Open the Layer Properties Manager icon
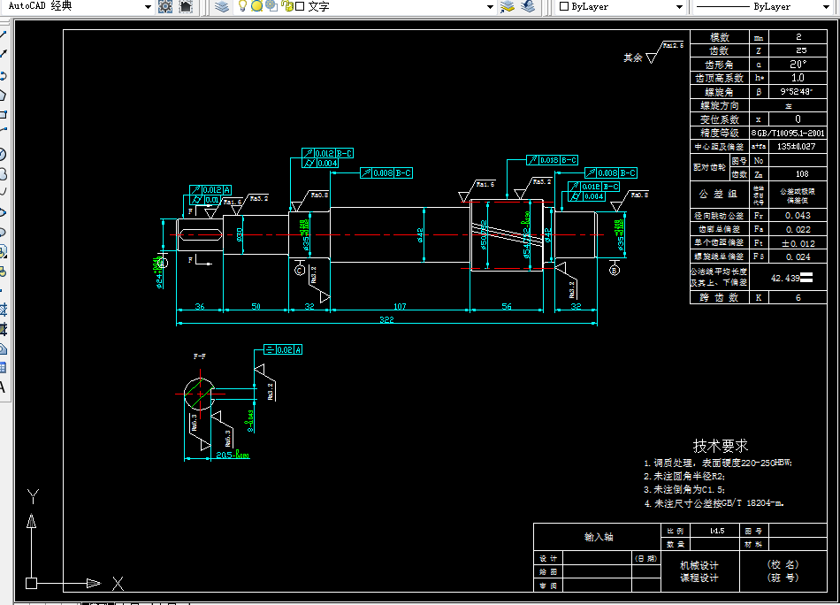This screenshot has height=605, width=840. 222,6
